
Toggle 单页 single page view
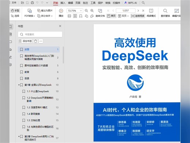point(111,16)
